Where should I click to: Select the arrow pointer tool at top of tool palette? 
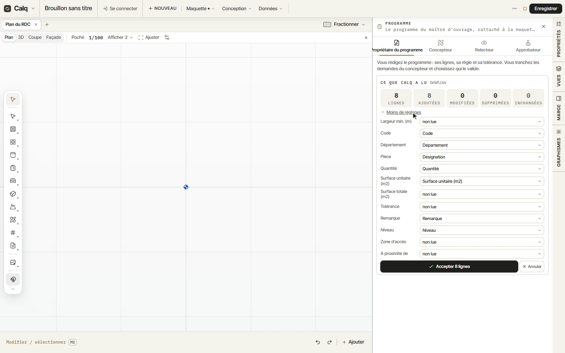click(13, 100)
